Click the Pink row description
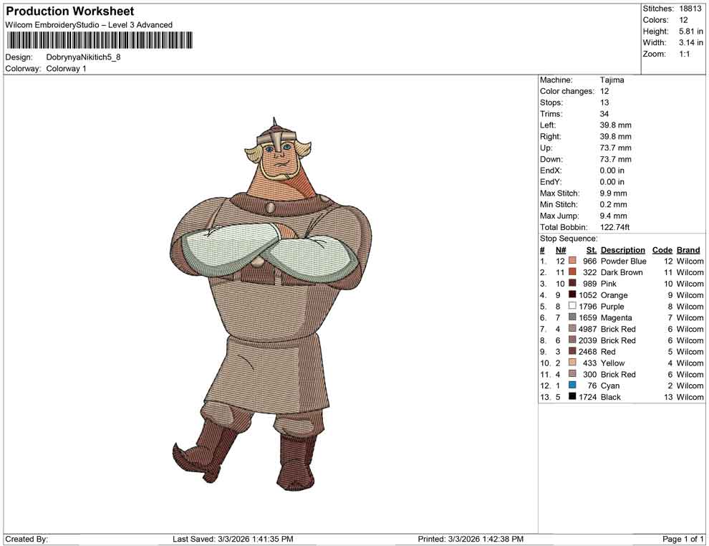 click(608, 284)
